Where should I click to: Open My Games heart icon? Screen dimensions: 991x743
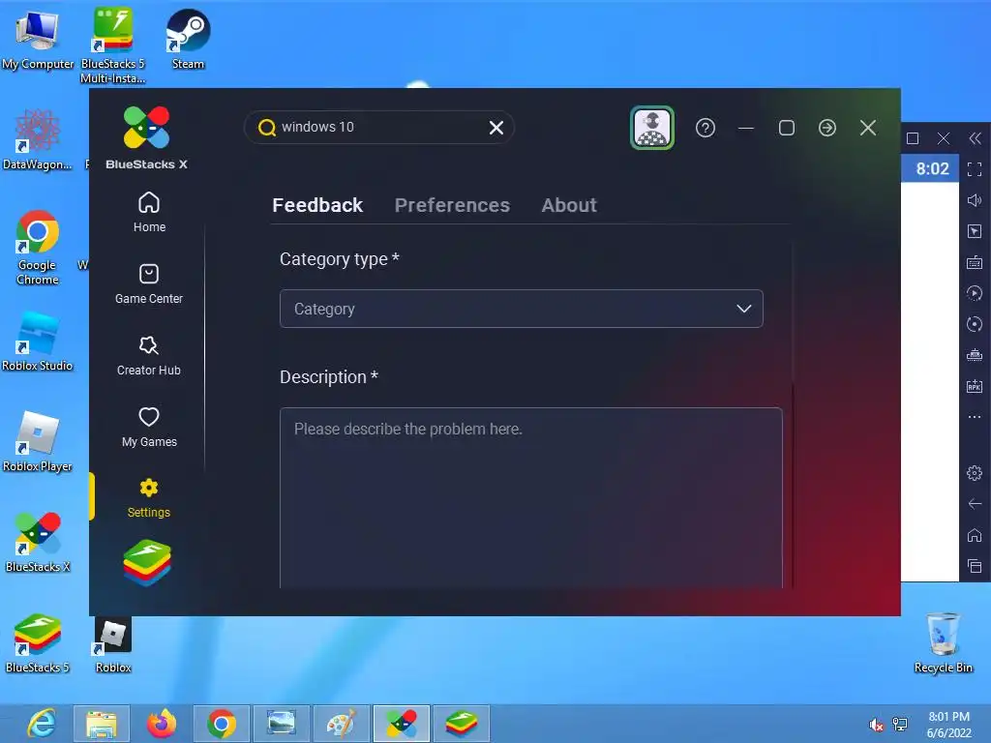149,417
